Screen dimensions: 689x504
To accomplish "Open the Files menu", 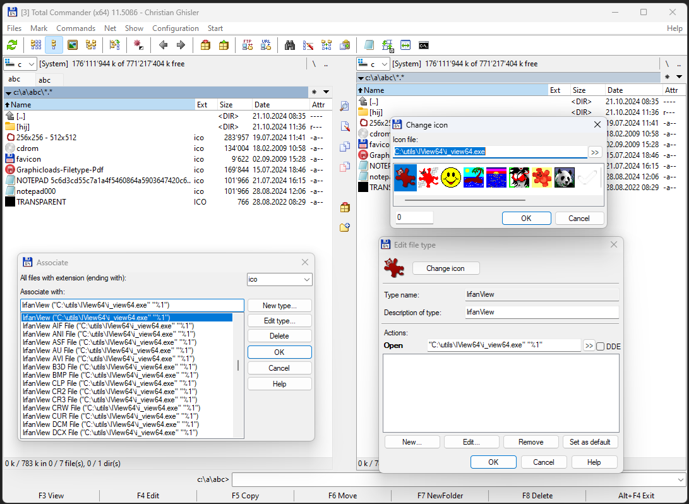I will (14, 28).
